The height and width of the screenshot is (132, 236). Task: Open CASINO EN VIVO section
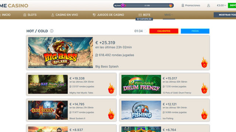[65, 15]
